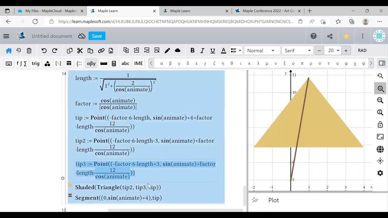This screenshot has width=388, height=218.
Task: Switch to the calculus f ∫ ∑ palette
Action: (22, 64)
